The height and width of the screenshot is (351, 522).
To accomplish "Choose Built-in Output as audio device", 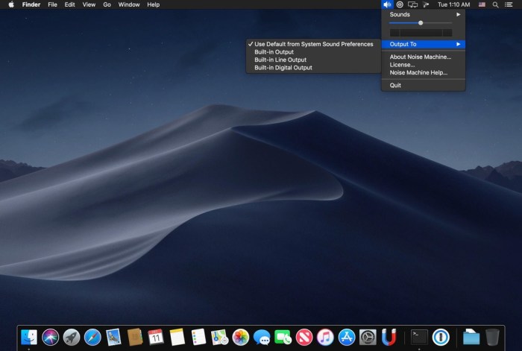I will click(x=274, y=52).
